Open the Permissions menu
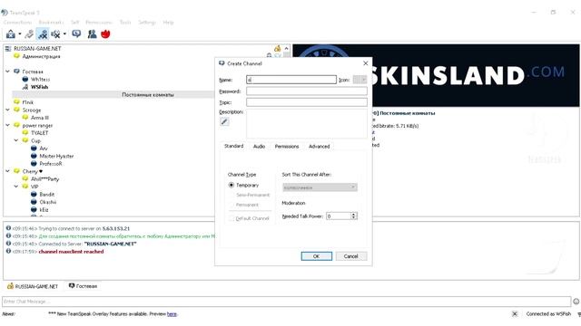Image resolution: width=581 pixels, height=326 pixels. (99, 22)
